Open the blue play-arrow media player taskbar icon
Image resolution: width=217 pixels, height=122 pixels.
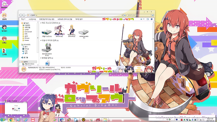point(76,120)
